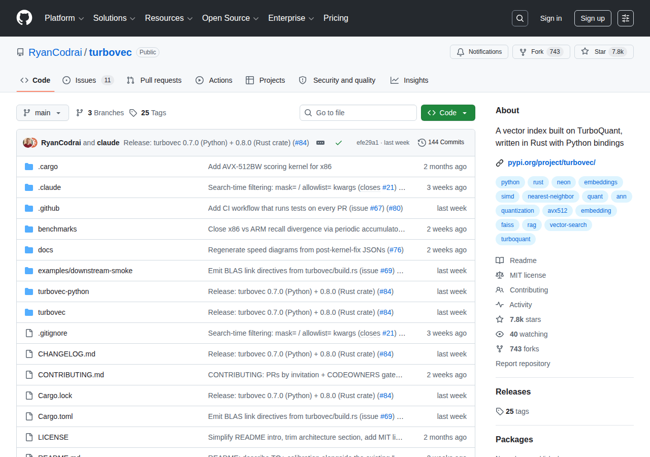Open Contributing in the About sidebar
This screenshot has width=650, height=457.
[x=522, y=290]
